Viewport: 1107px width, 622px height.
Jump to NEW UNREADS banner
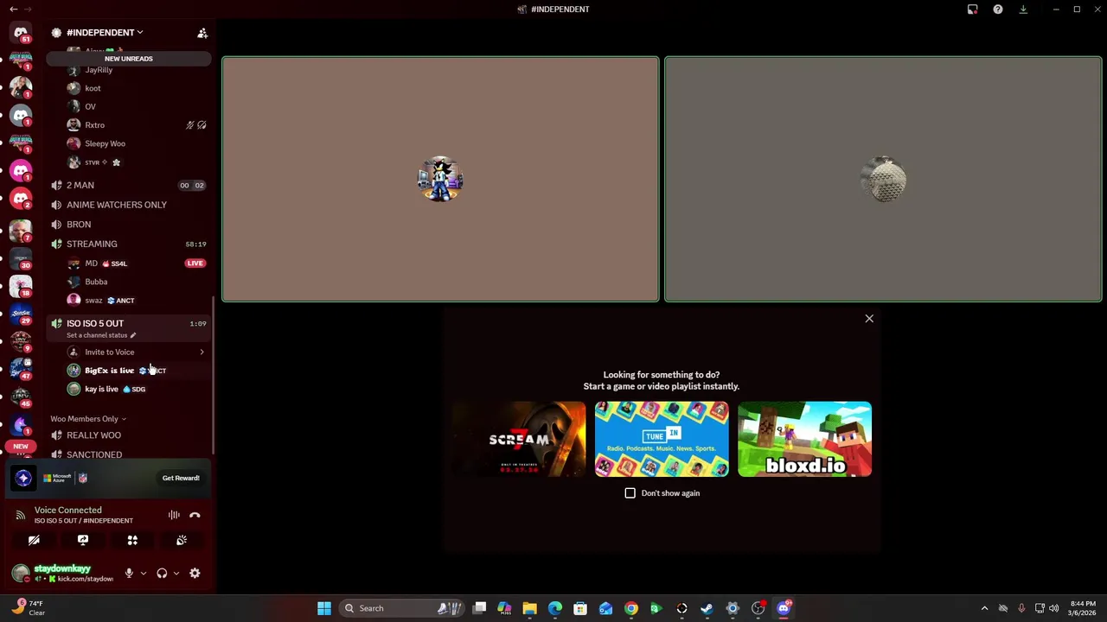pyautogui.click(x=128, y=59)
